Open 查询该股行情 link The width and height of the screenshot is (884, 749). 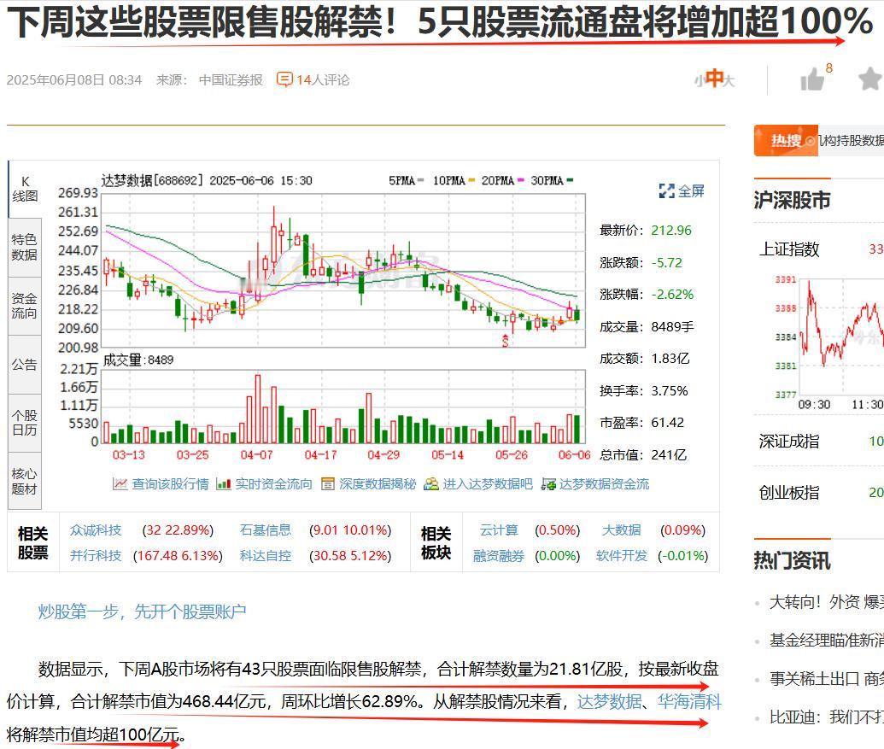coord(170,484)
